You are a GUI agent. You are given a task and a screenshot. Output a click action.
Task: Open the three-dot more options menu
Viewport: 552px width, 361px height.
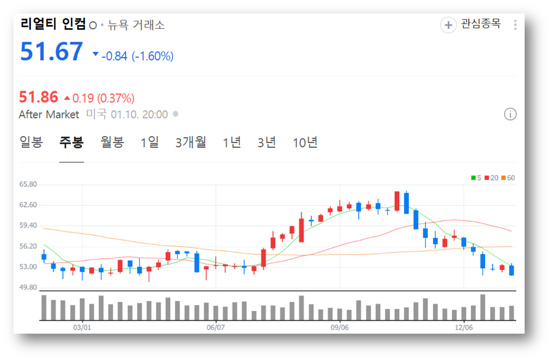point(515,25)
